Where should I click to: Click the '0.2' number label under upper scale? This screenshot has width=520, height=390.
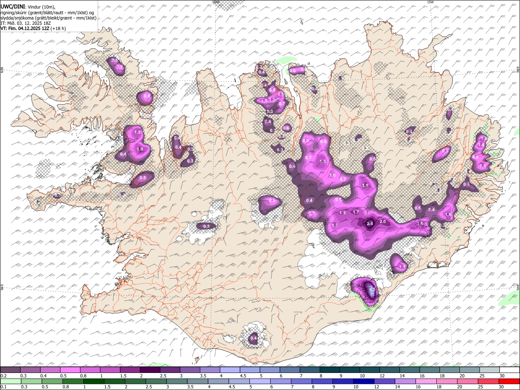[x=3, y=375]
